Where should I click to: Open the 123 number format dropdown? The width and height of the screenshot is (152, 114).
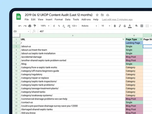(74, 26)
